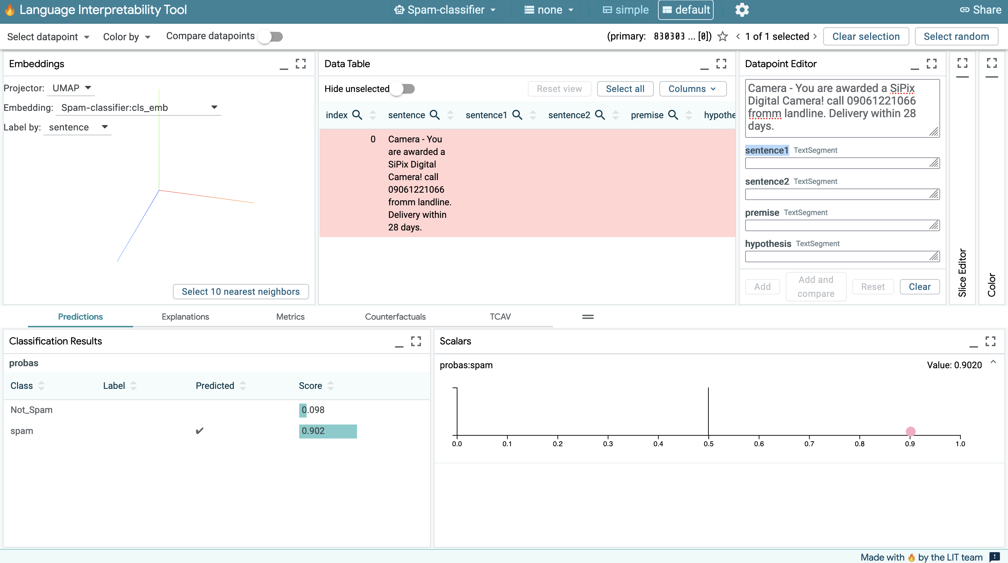This screenshot has height=563, width=1008.
Task: Switch to the TCAV tab
Action: (500, 317)
